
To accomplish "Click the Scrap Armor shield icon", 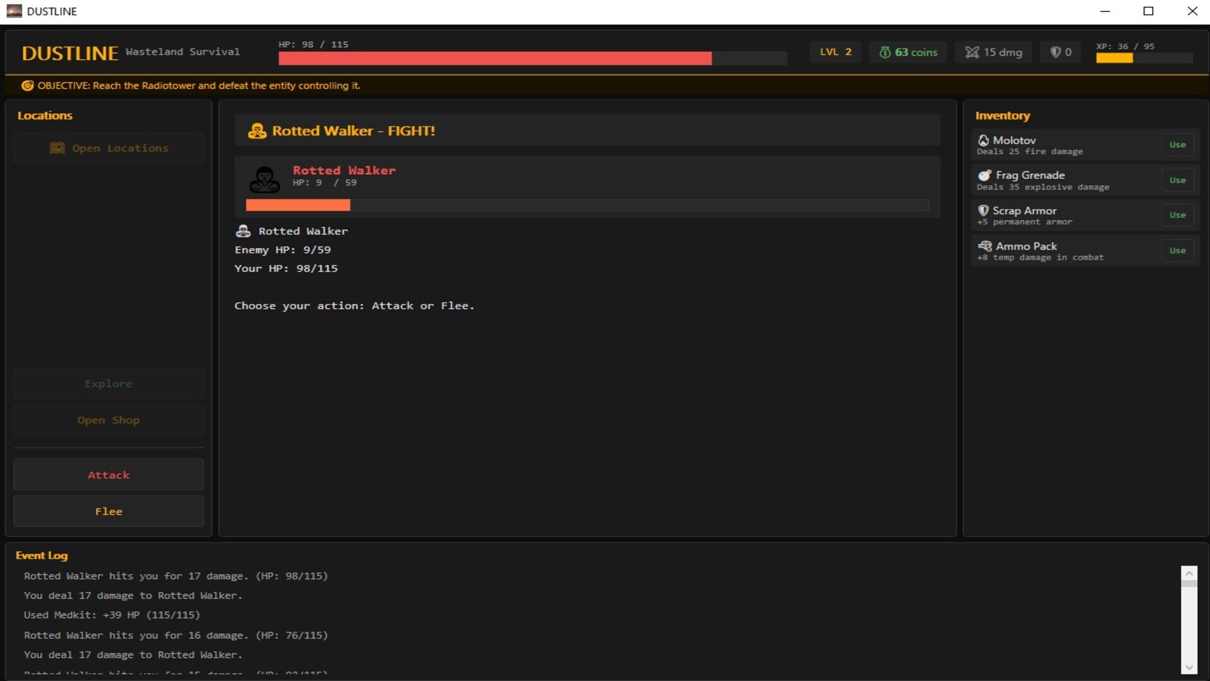I will (x=983, y=211).
